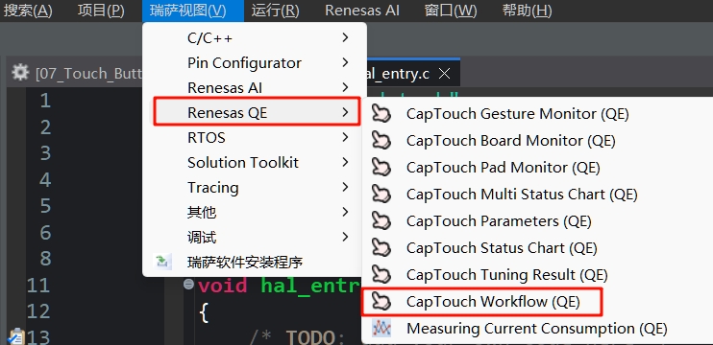Open CapTouch Board Monitor (QE) hand icon
Image resolution: width=713 pixels, height=345 pixels.
tap(381, 140)
